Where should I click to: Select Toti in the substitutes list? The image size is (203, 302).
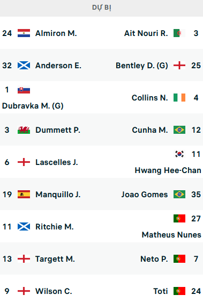[x=161, y=291]
